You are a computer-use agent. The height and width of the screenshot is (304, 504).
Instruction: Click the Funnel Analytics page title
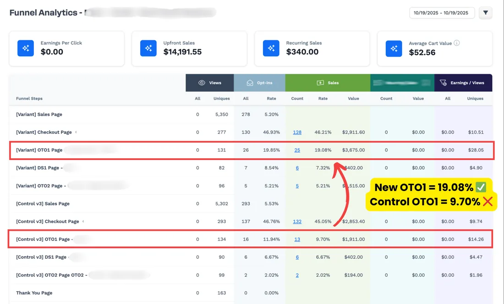coord(44,13)
